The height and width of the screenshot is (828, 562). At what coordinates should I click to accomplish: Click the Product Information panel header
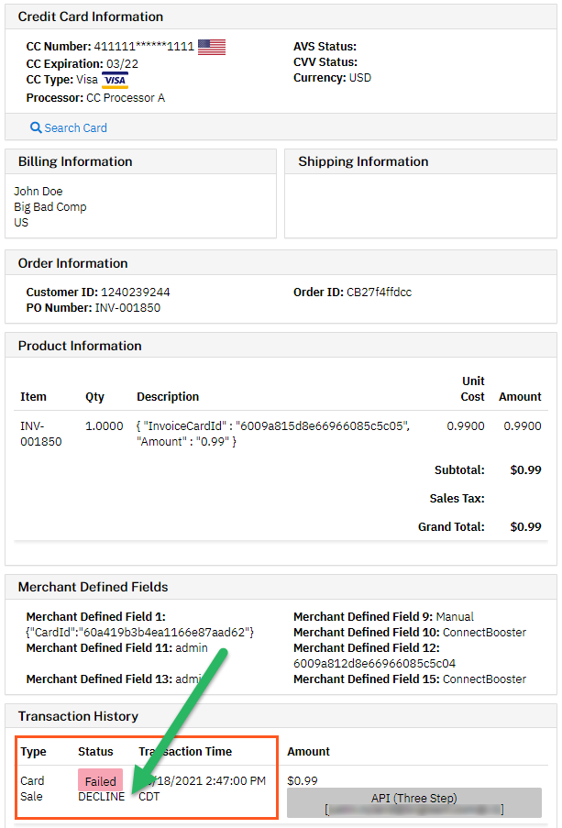(x=80, y=346)
